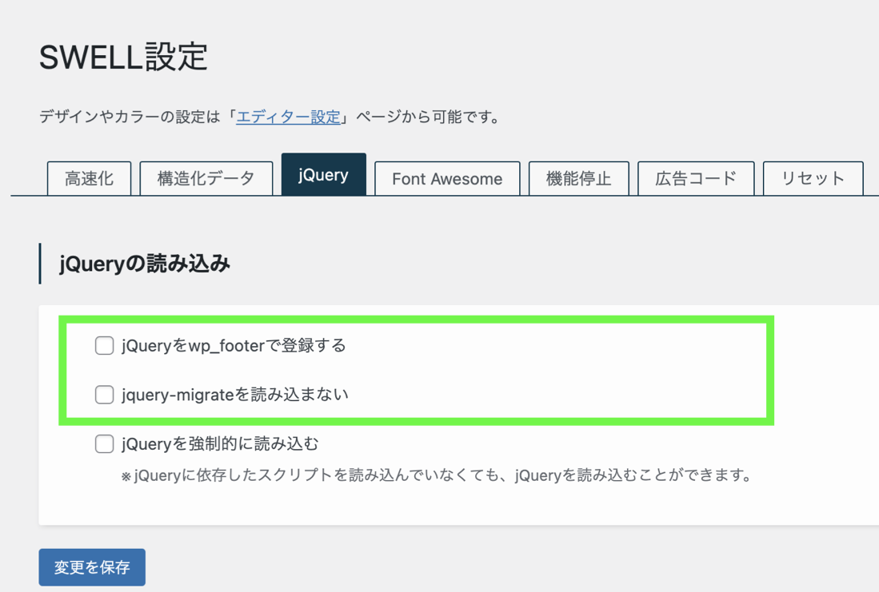
Task: Switch to the Font Awesome tab
Action: point(446,178)
